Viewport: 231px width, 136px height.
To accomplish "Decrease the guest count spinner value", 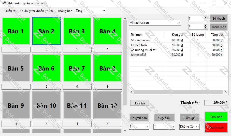I will pyautogui.click(x=205, y=20).
